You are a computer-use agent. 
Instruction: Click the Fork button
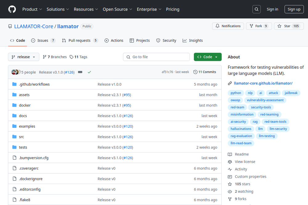(x=259, y=26)
